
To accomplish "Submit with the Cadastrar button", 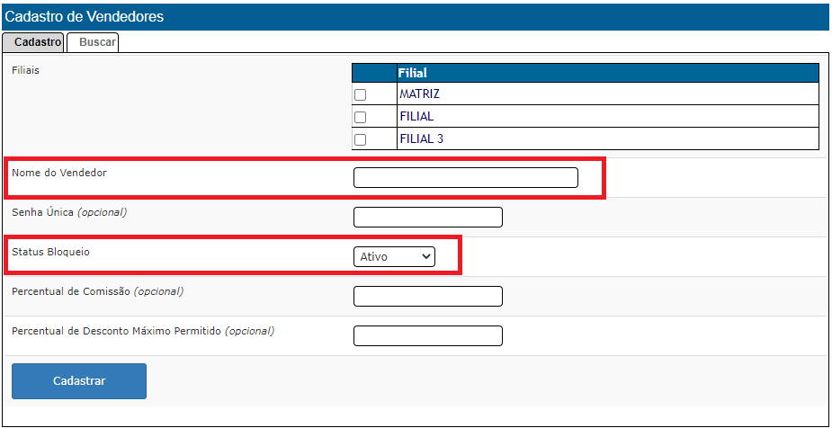I will pos(79,381).
